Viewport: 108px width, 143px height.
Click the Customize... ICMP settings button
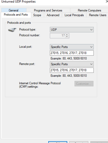(x=84, y=84)
